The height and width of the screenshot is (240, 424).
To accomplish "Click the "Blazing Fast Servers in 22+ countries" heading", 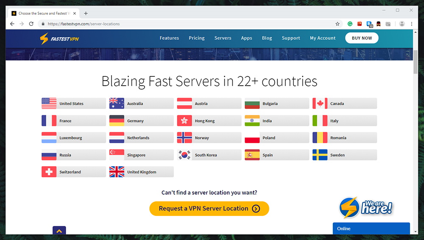I will point(209,81).
